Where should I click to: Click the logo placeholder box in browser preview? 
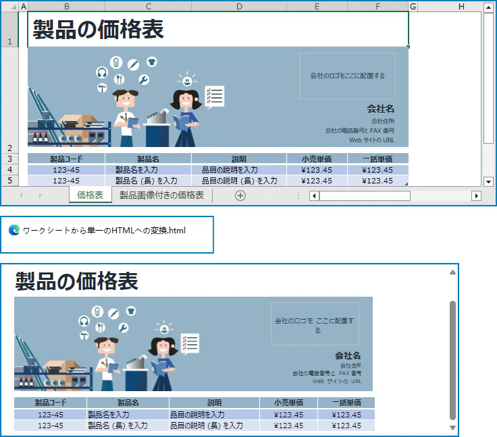coord(315,324)
